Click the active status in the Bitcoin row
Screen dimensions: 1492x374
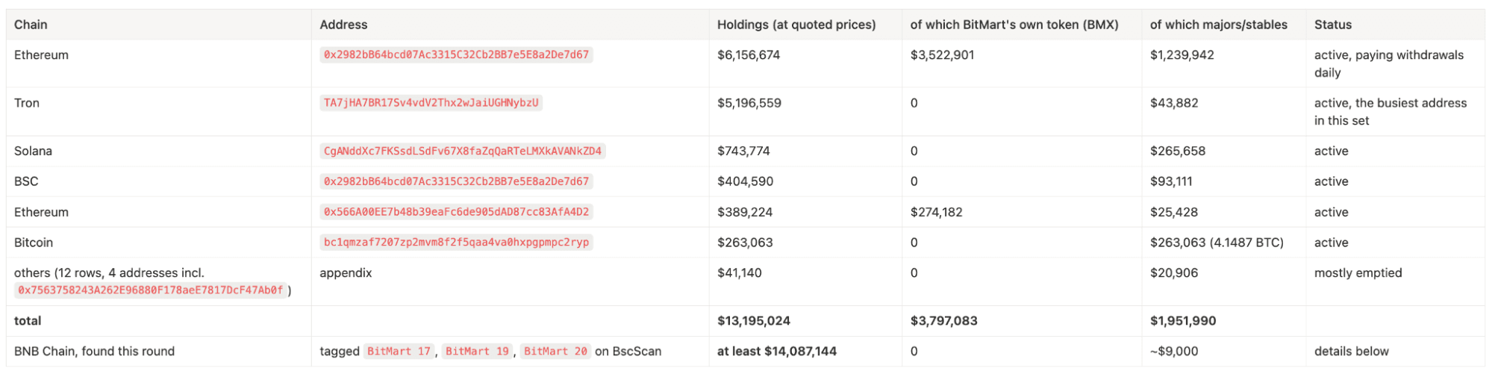tap(1331, 243)
